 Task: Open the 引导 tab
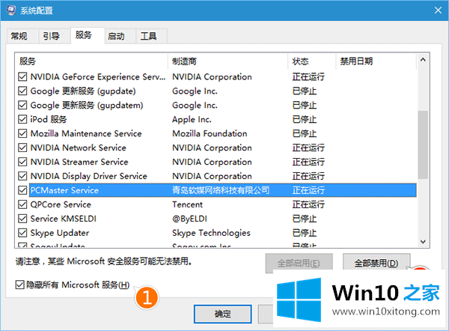point(52,36)
